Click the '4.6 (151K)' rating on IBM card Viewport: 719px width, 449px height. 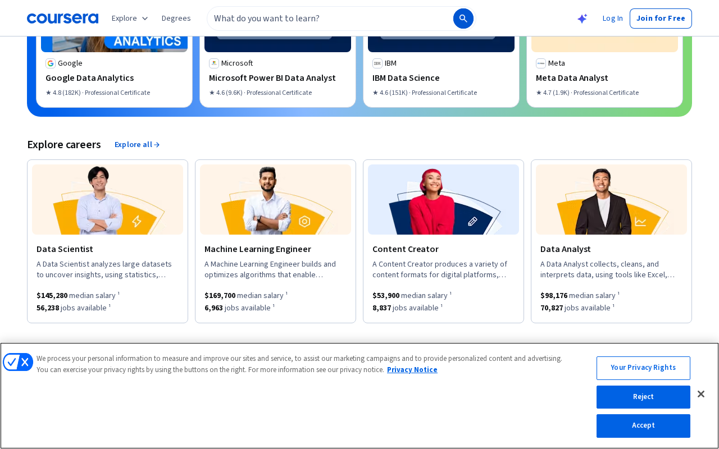pyautogui.click(x=390, y=93)
